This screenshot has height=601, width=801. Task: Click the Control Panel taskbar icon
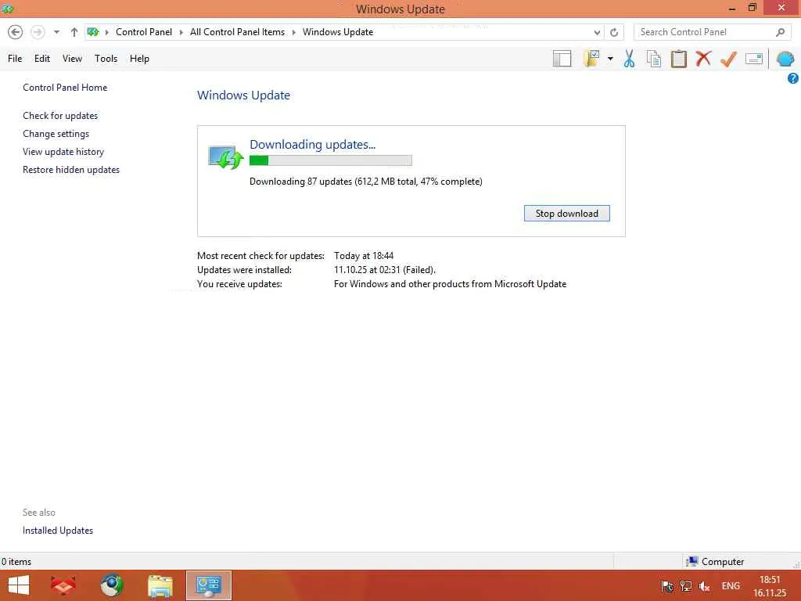coord(208,585)
